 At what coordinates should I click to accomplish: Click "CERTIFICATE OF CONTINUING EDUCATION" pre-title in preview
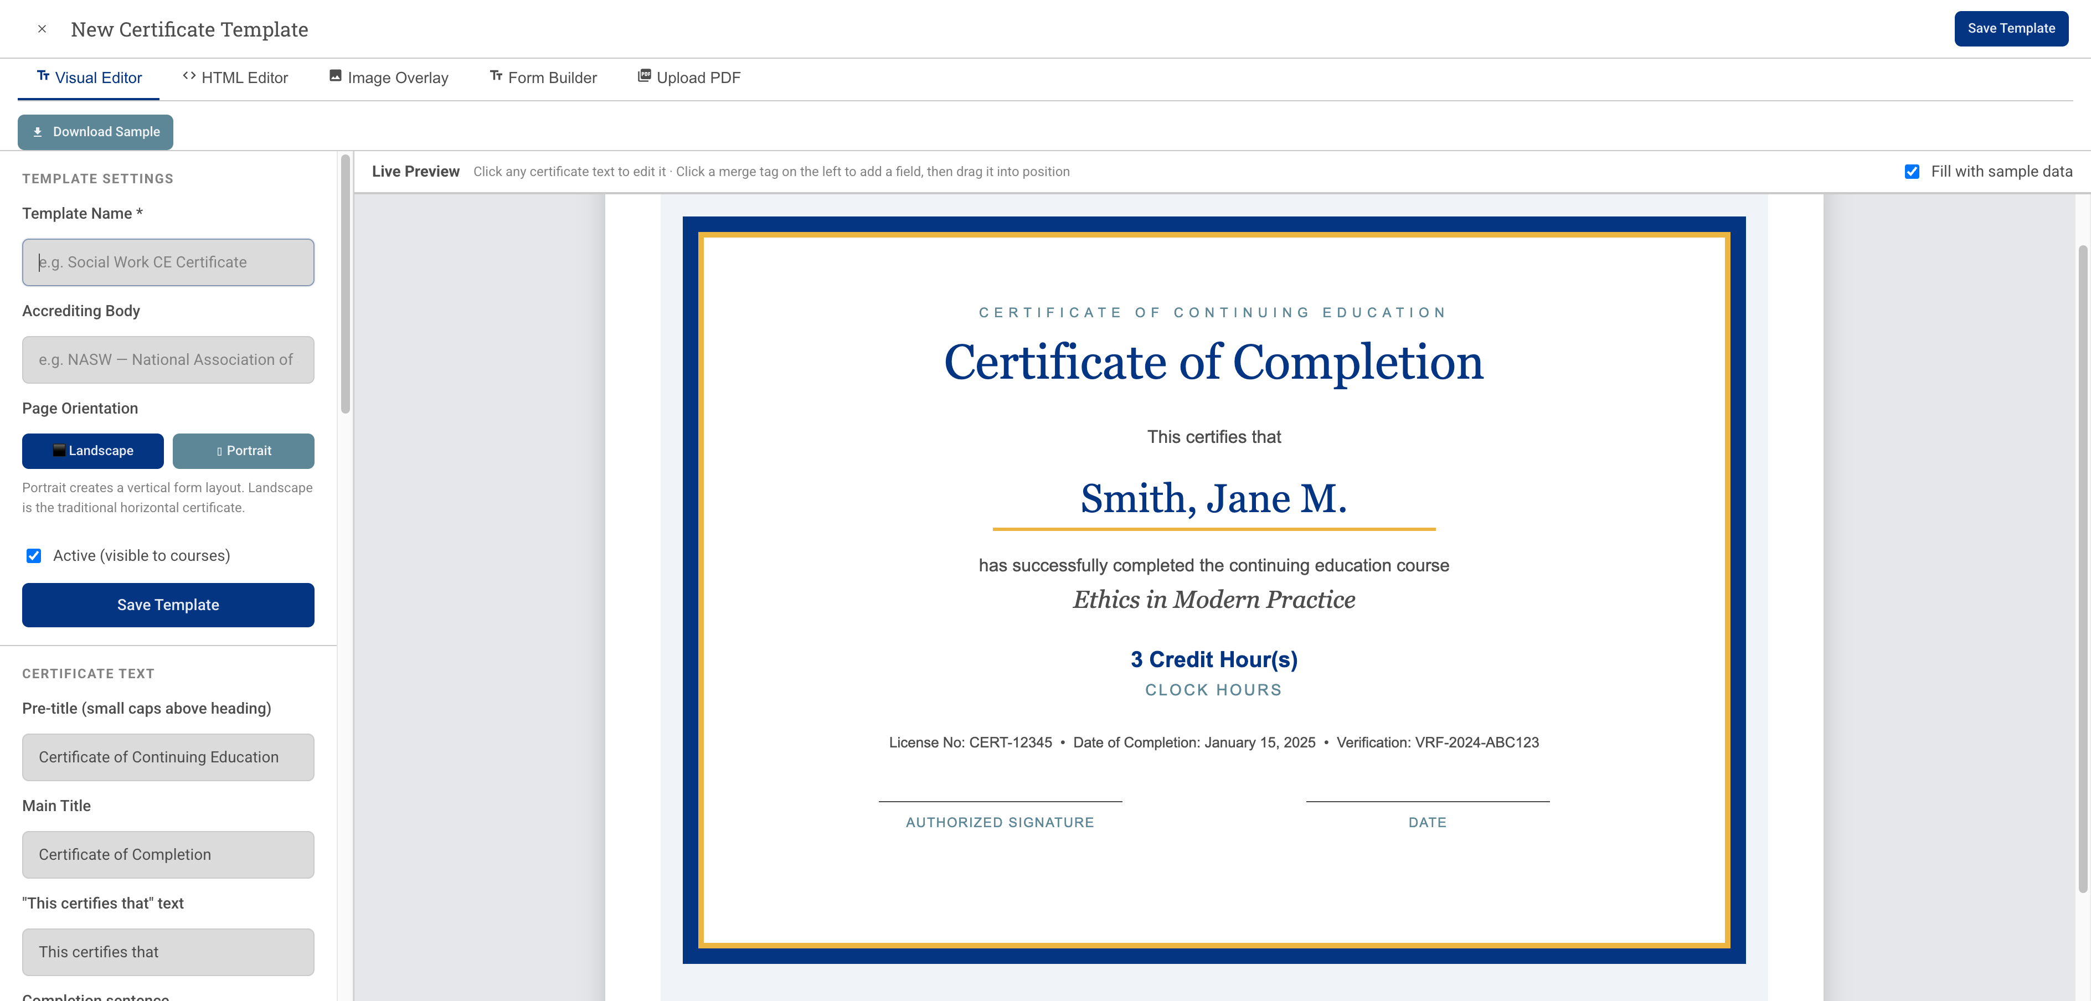tap(1213, 313)
